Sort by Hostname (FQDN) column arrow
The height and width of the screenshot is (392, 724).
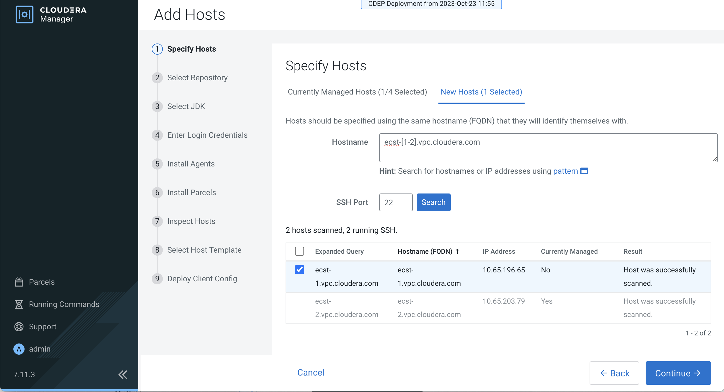click(x=457, y=251)
